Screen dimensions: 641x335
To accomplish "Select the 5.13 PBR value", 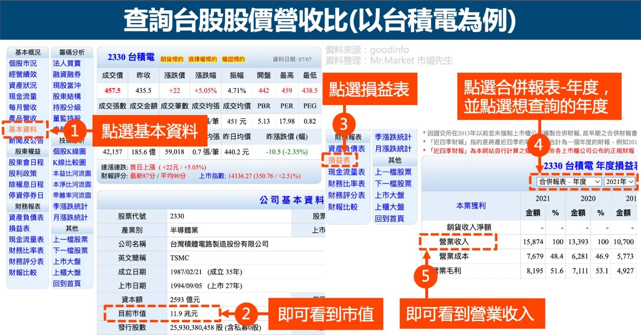I will pos(263,121).
